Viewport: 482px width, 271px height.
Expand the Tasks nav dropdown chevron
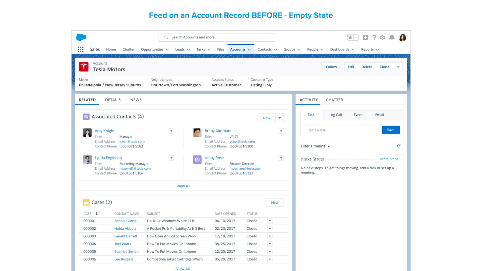[x=209, y=50]
